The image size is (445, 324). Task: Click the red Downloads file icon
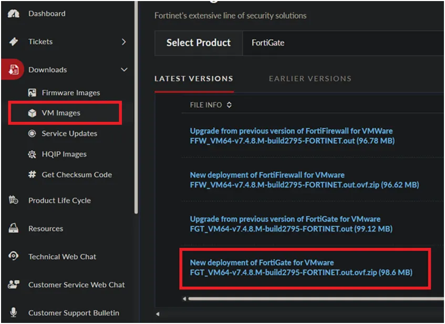13,69
